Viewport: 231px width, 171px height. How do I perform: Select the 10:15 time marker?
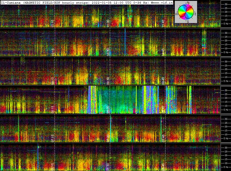coord(53,52)
